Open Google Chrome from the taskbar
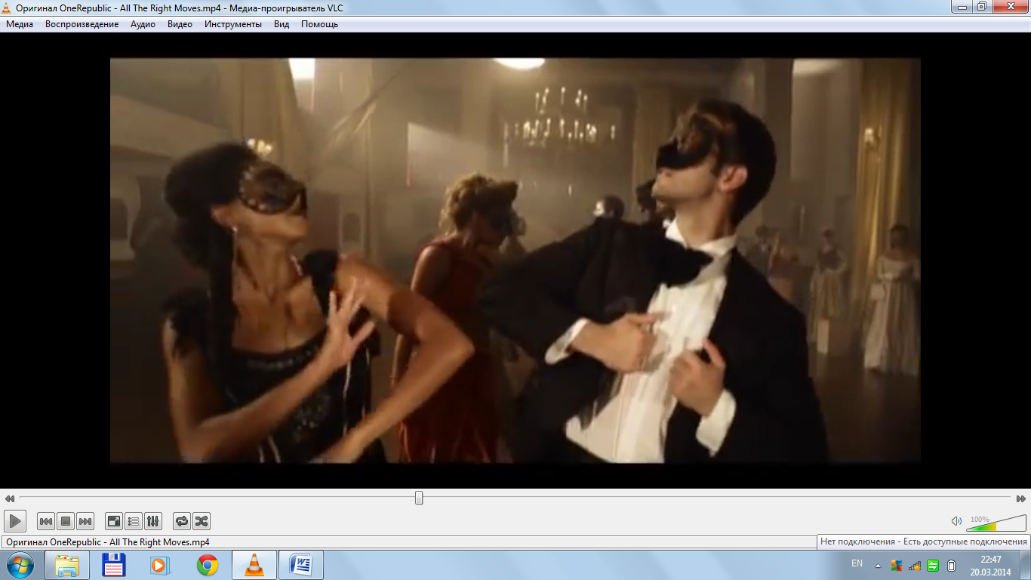 (x=208, y=565)
